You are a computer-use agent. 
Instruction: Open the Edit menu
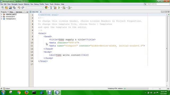coord(5,4)
